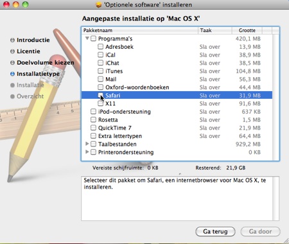Click the package icon in title bar

pos(99,4)
